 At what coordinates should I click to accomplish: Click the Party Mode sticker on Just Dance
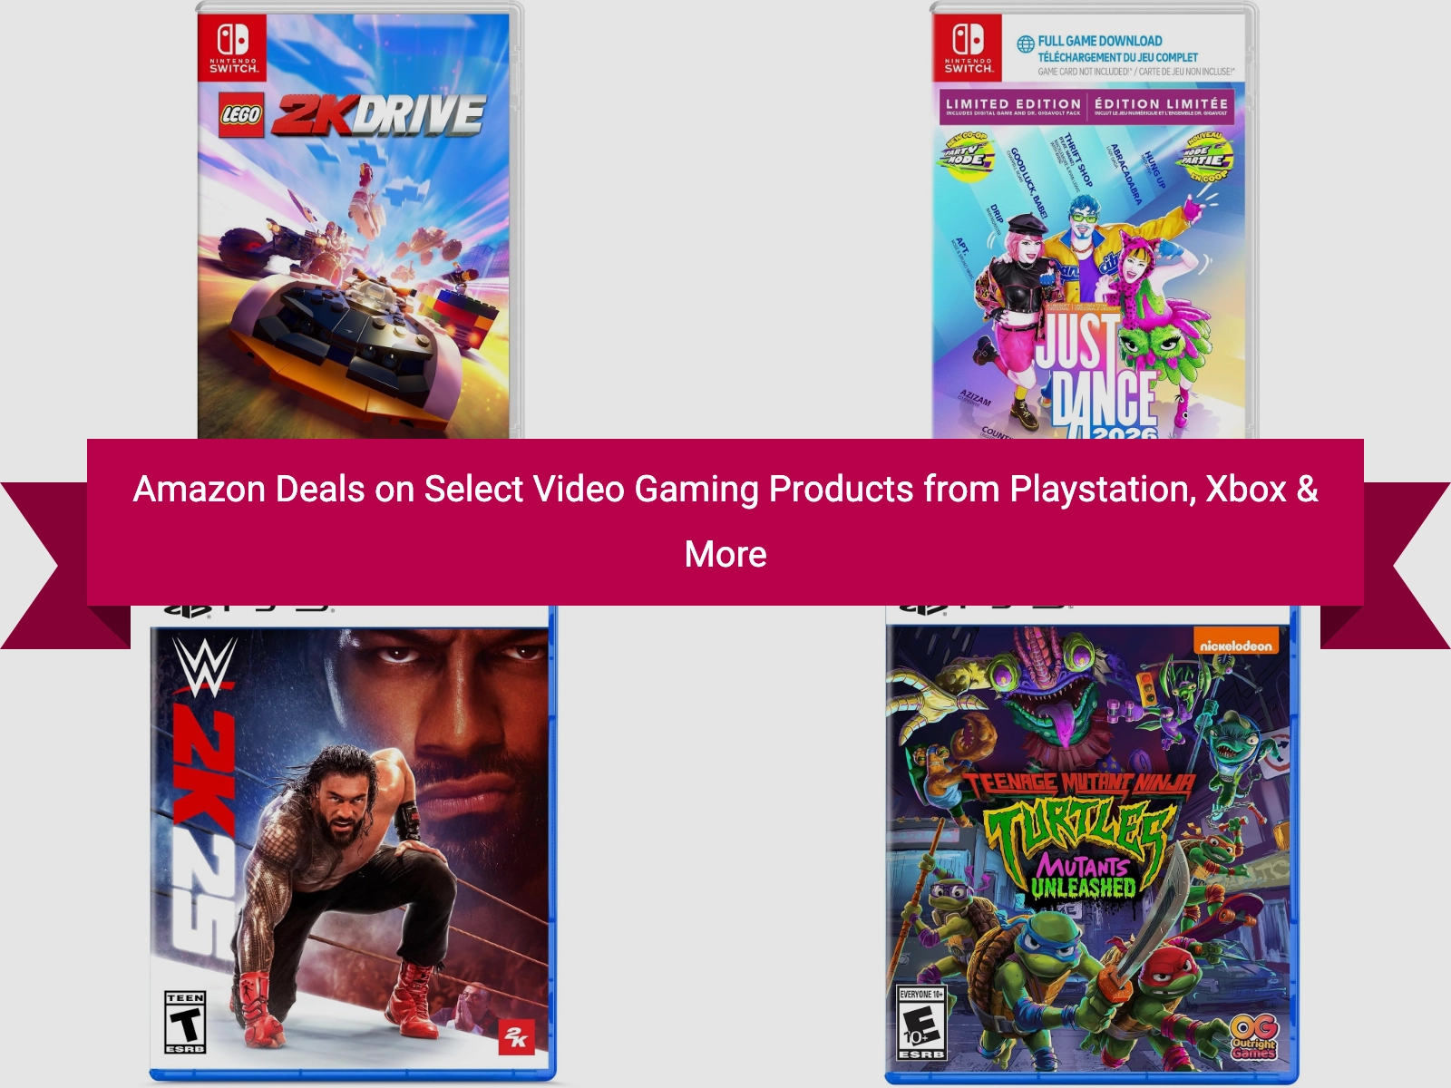coord(965,155)
